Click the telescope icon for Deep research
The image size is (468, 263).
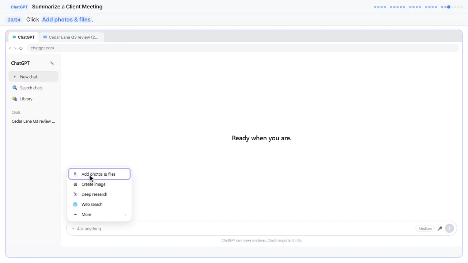click(x=75, y=194)
